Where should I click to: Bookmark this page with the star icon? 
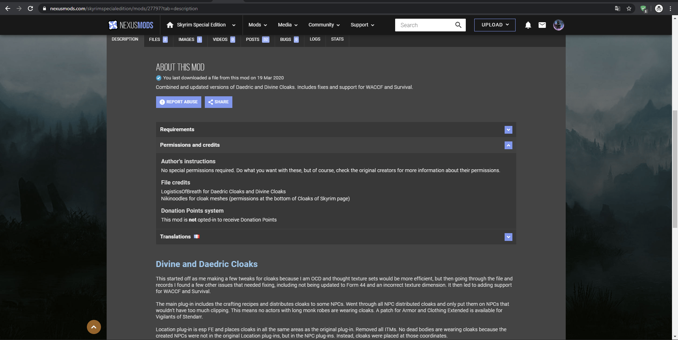(629, 8)
